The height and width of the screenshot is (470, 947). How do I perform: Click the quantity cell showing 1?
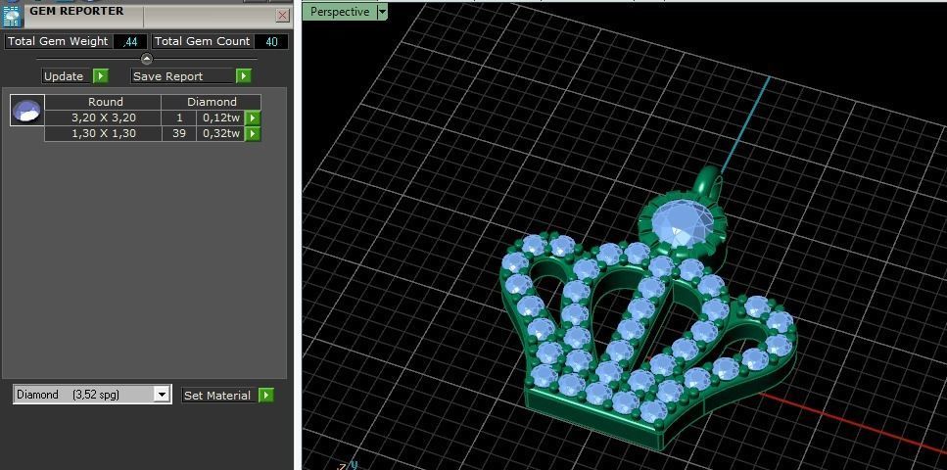(x=179, y=117)
